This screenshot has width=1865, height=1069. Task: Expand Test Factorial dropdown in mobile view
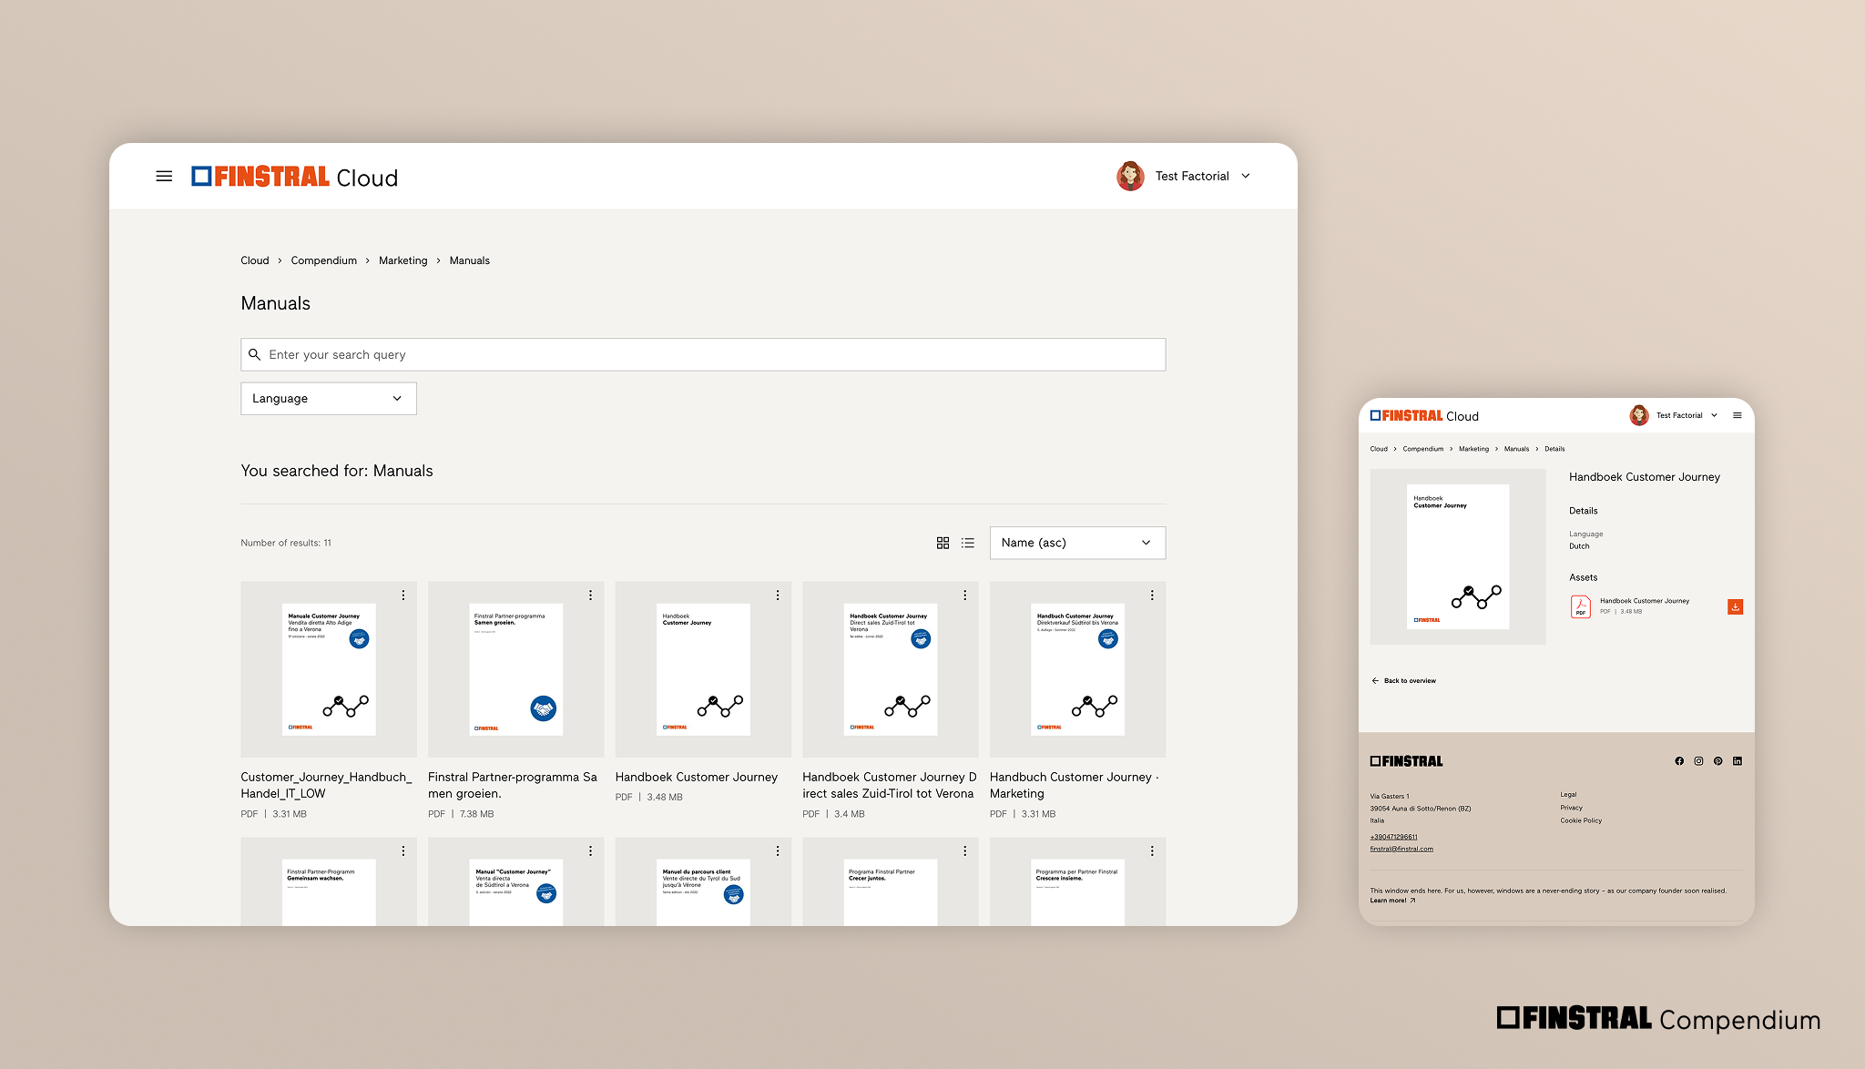(1714, 415)
